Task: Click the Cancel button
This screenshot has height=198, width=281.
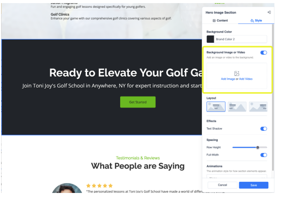Action: [x=222, y=185]
